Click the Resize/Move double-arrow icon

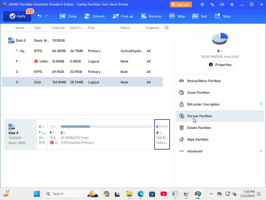click(181, 81)
